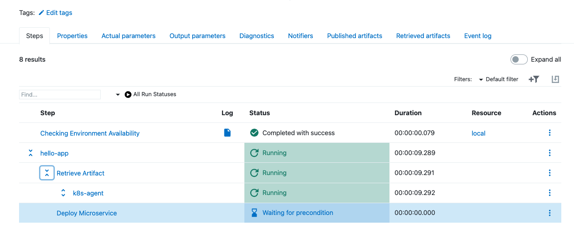Click the export/download results icon
Viewport: 574px width, 234px height.
[555, 79]
